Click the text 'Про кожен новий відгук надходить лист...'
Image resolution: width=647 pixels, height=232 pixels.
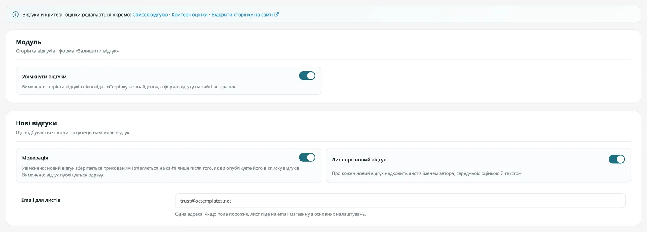427,173
